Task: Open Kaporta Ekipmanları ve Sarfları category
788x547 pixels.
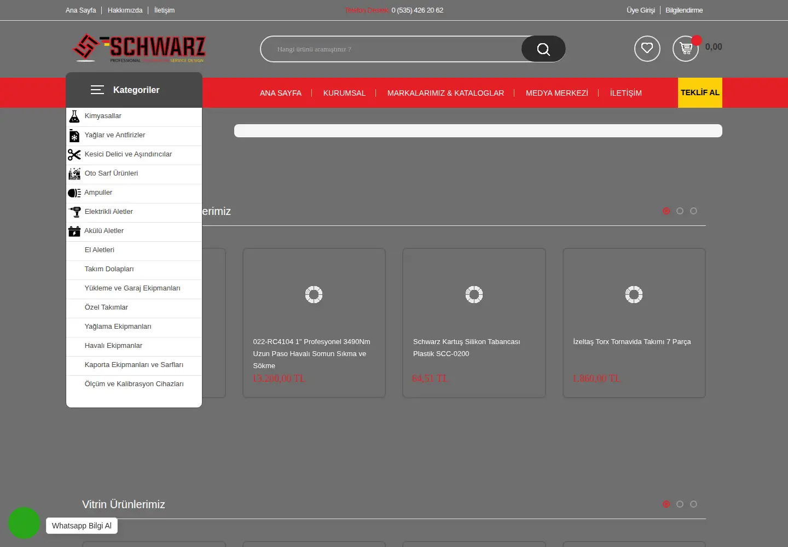Action: (134, 365)
